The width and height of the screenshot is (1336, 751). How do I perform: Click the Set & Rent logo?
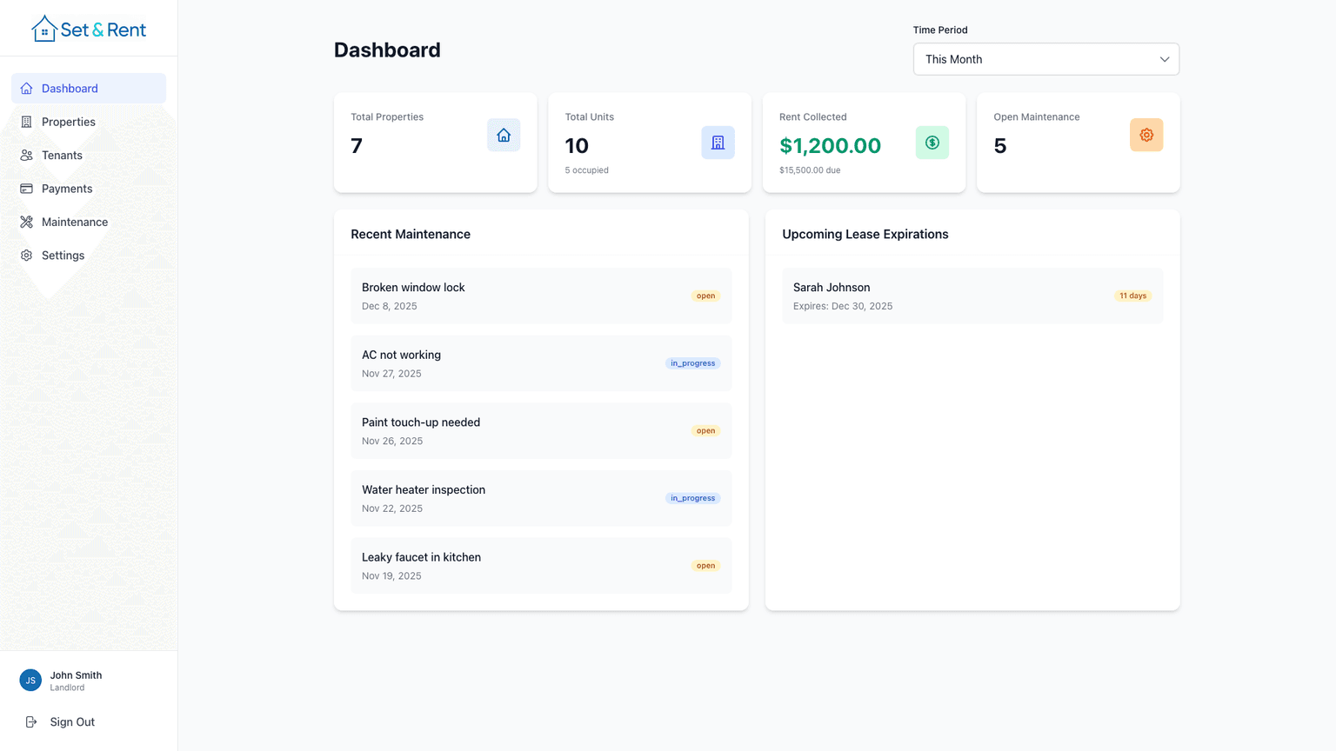(89, 28)
